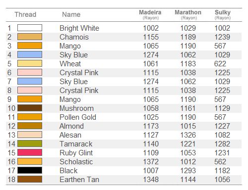This screenshot has height=190, width=248.
Task: Select the Chamois thread swatch
Action: pos(30,37)
